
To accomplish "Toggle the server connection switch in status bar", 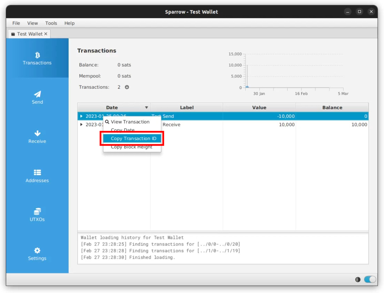I will pos(370,279).
